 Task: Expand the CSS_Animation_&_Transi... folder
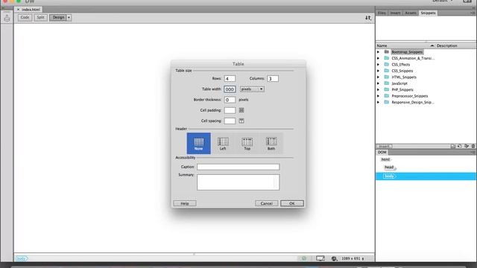(x=379, y=58)
